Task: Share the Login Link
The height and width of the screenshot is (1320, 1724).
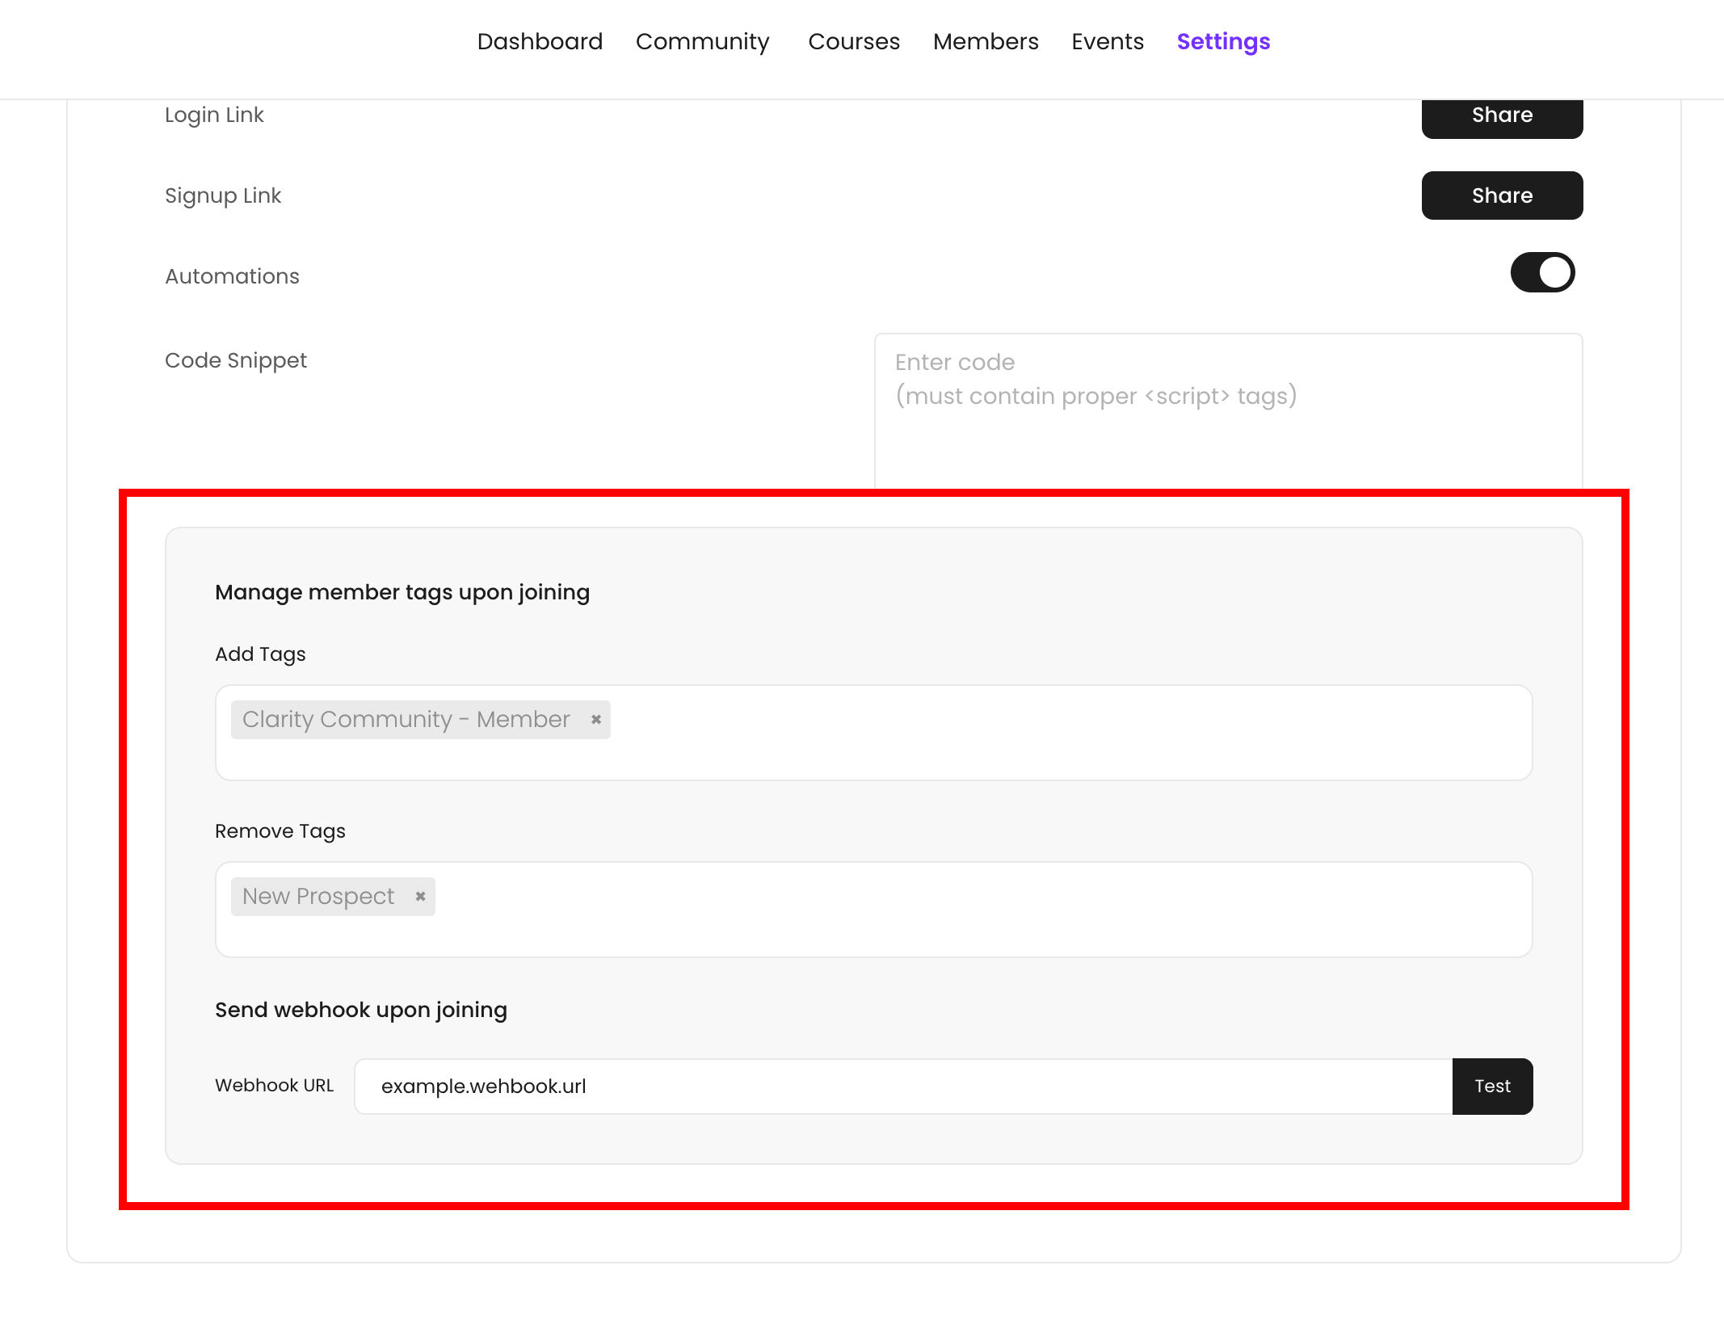Action: 1501,115
